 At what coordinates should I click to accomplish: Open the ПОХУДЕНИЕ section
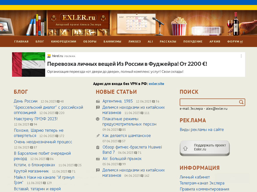pos(193,42)
